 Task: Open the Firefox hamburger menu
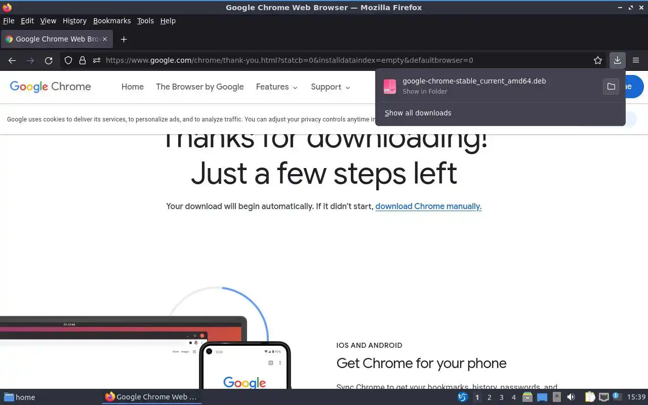click(x=636, y=60)
